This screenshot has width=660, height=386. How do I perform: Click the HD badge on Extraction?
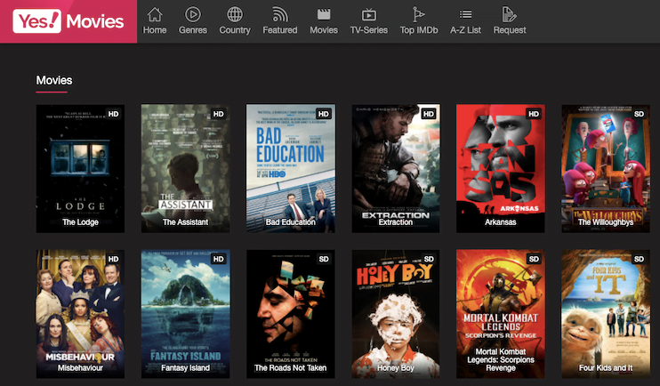[429, 114]
